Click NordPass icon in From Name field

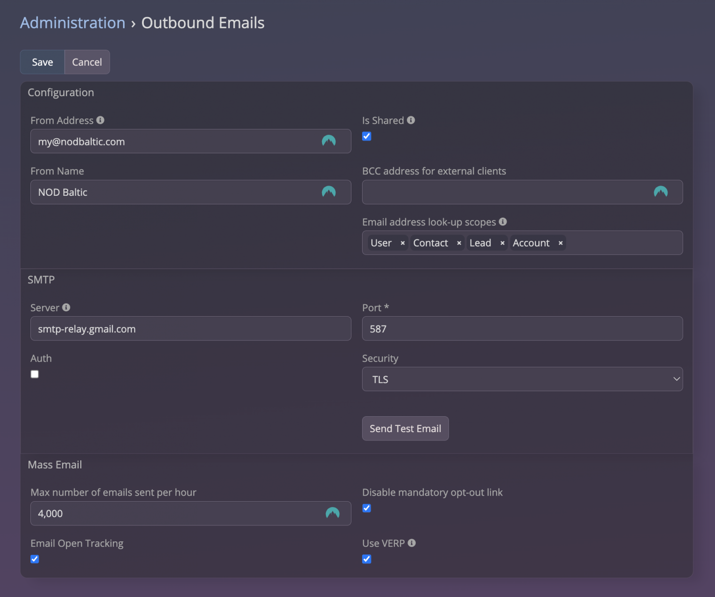click(x=329, y=192)
